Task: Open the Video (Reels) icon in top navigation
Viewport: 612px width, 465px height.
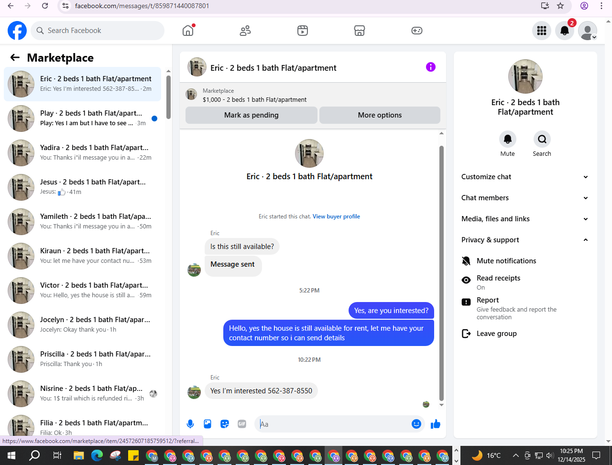Action: 302,31
